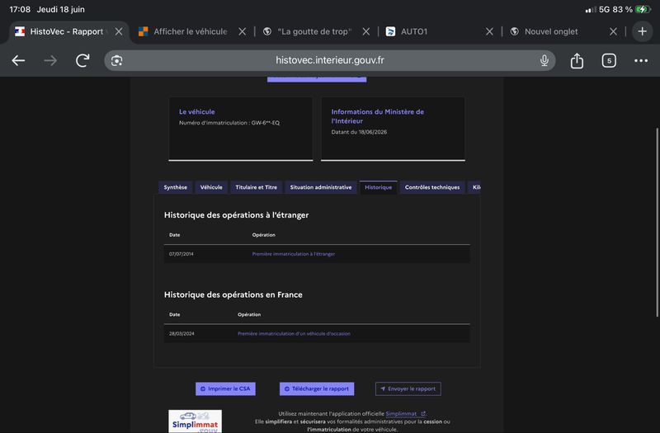
Task: Click the 17:08 clock in status bar
Action: [x=20, y=9]
